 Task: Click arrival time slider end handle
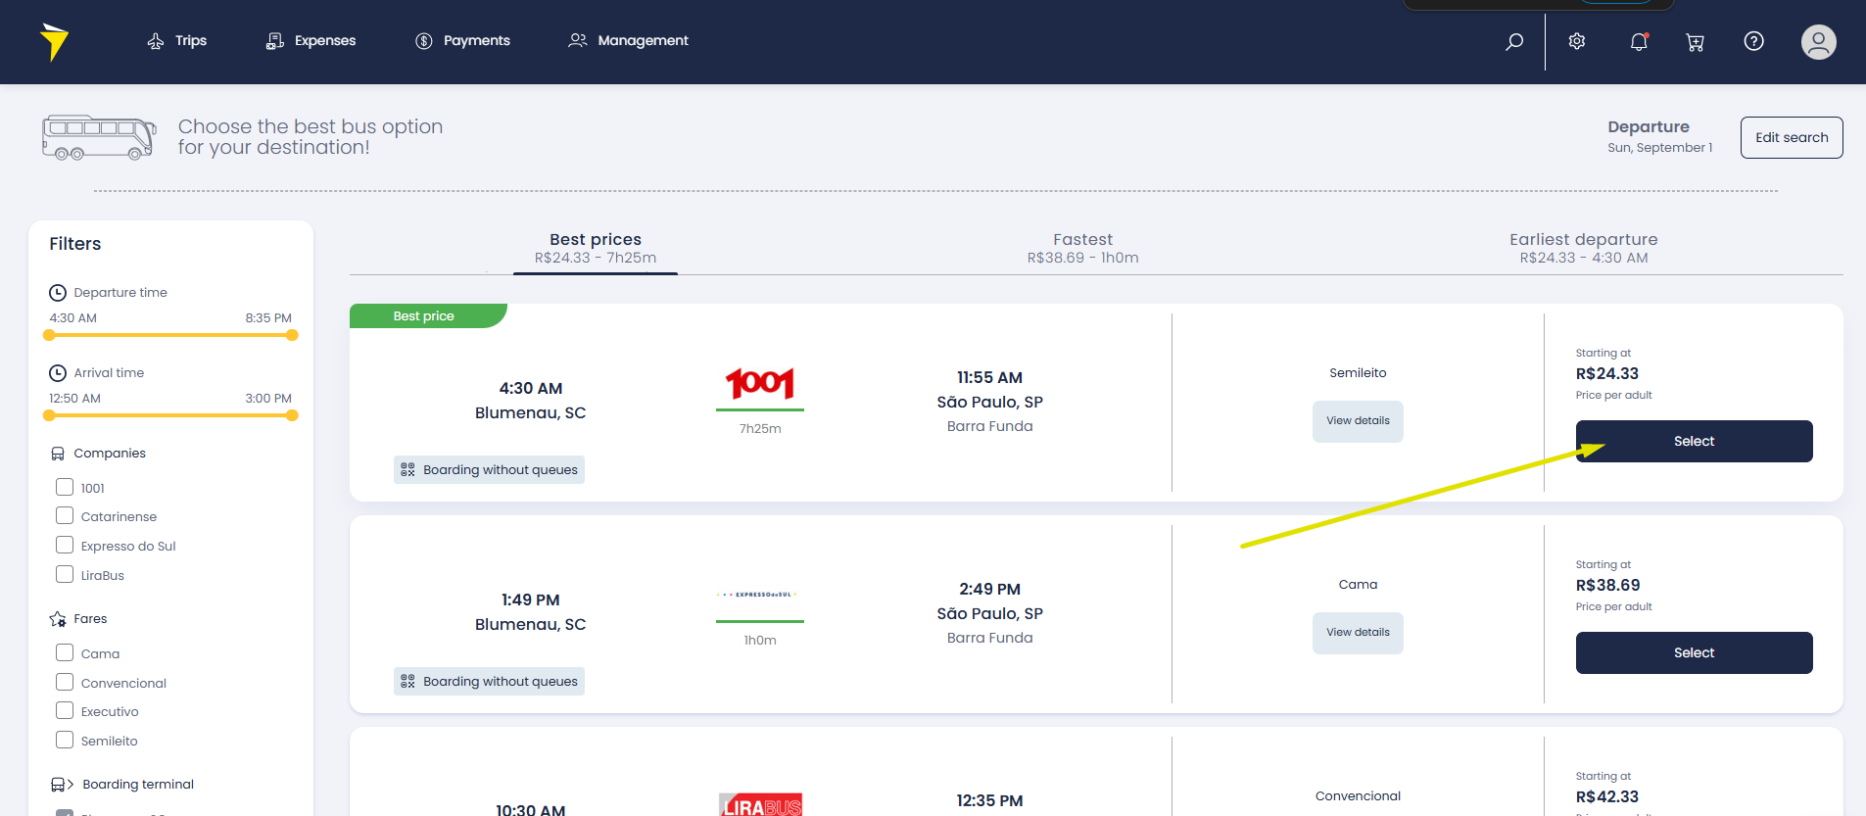(292, 415)
